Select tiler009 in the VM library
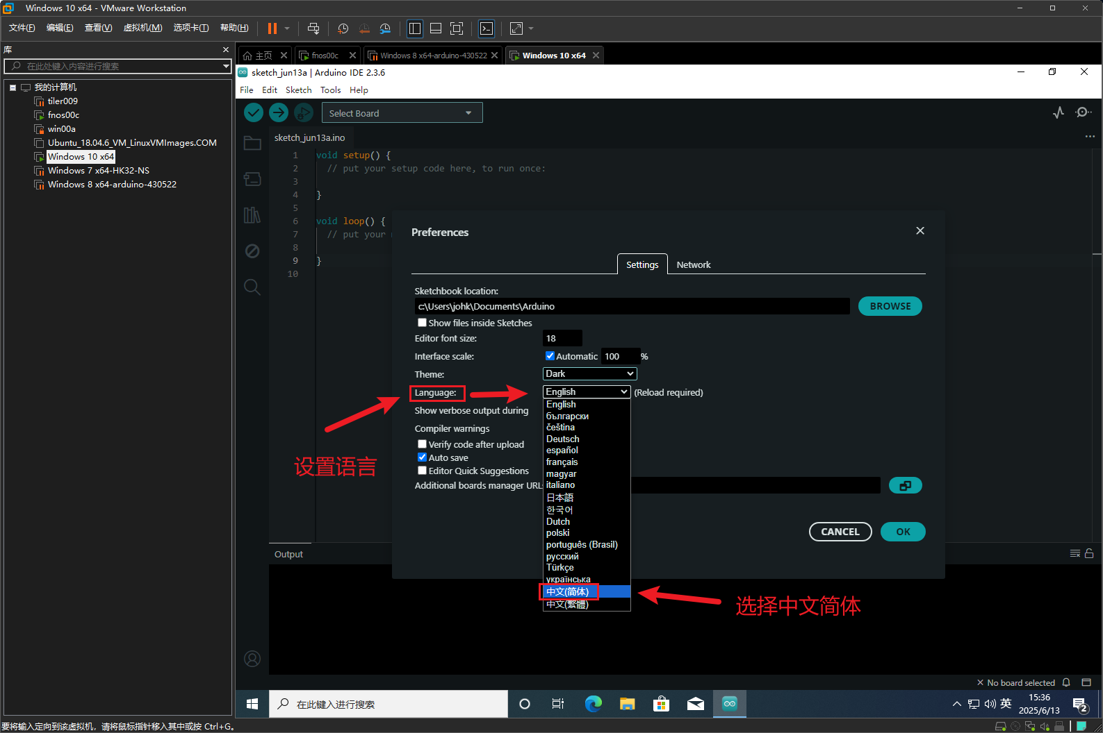 click(63, 101)
